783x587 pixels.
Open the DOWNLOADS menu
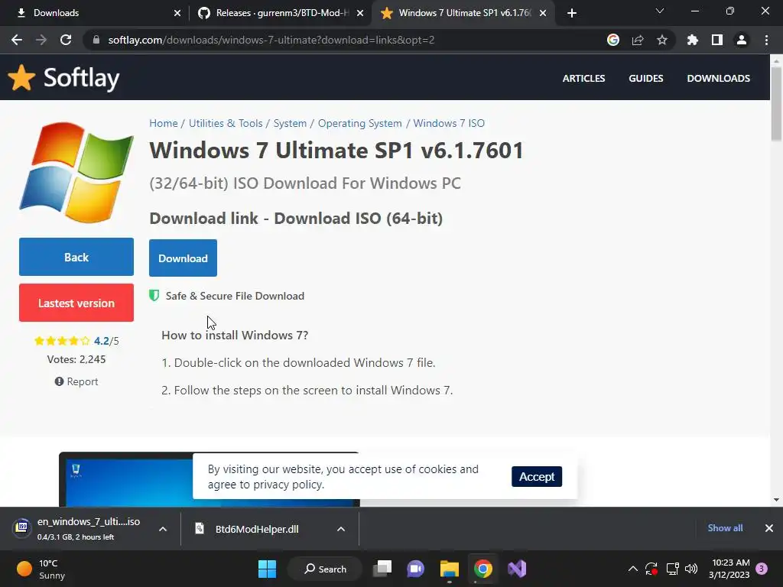pos(718,79)
